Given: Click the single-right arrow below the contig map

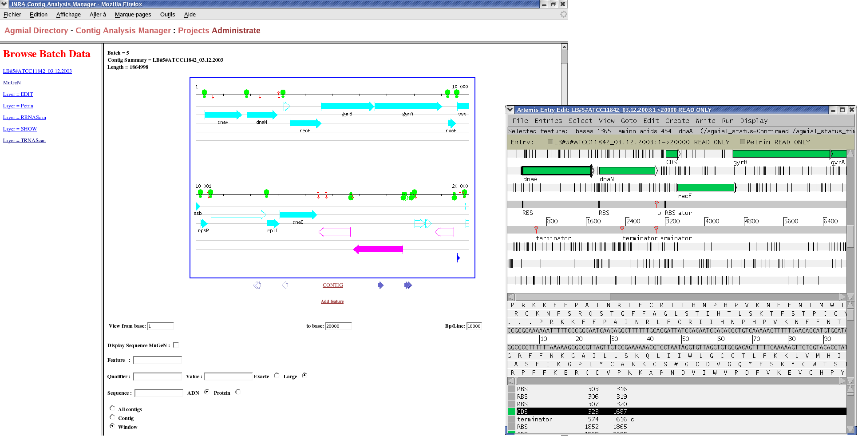Looking at the screenshot, I should point(380,285).
